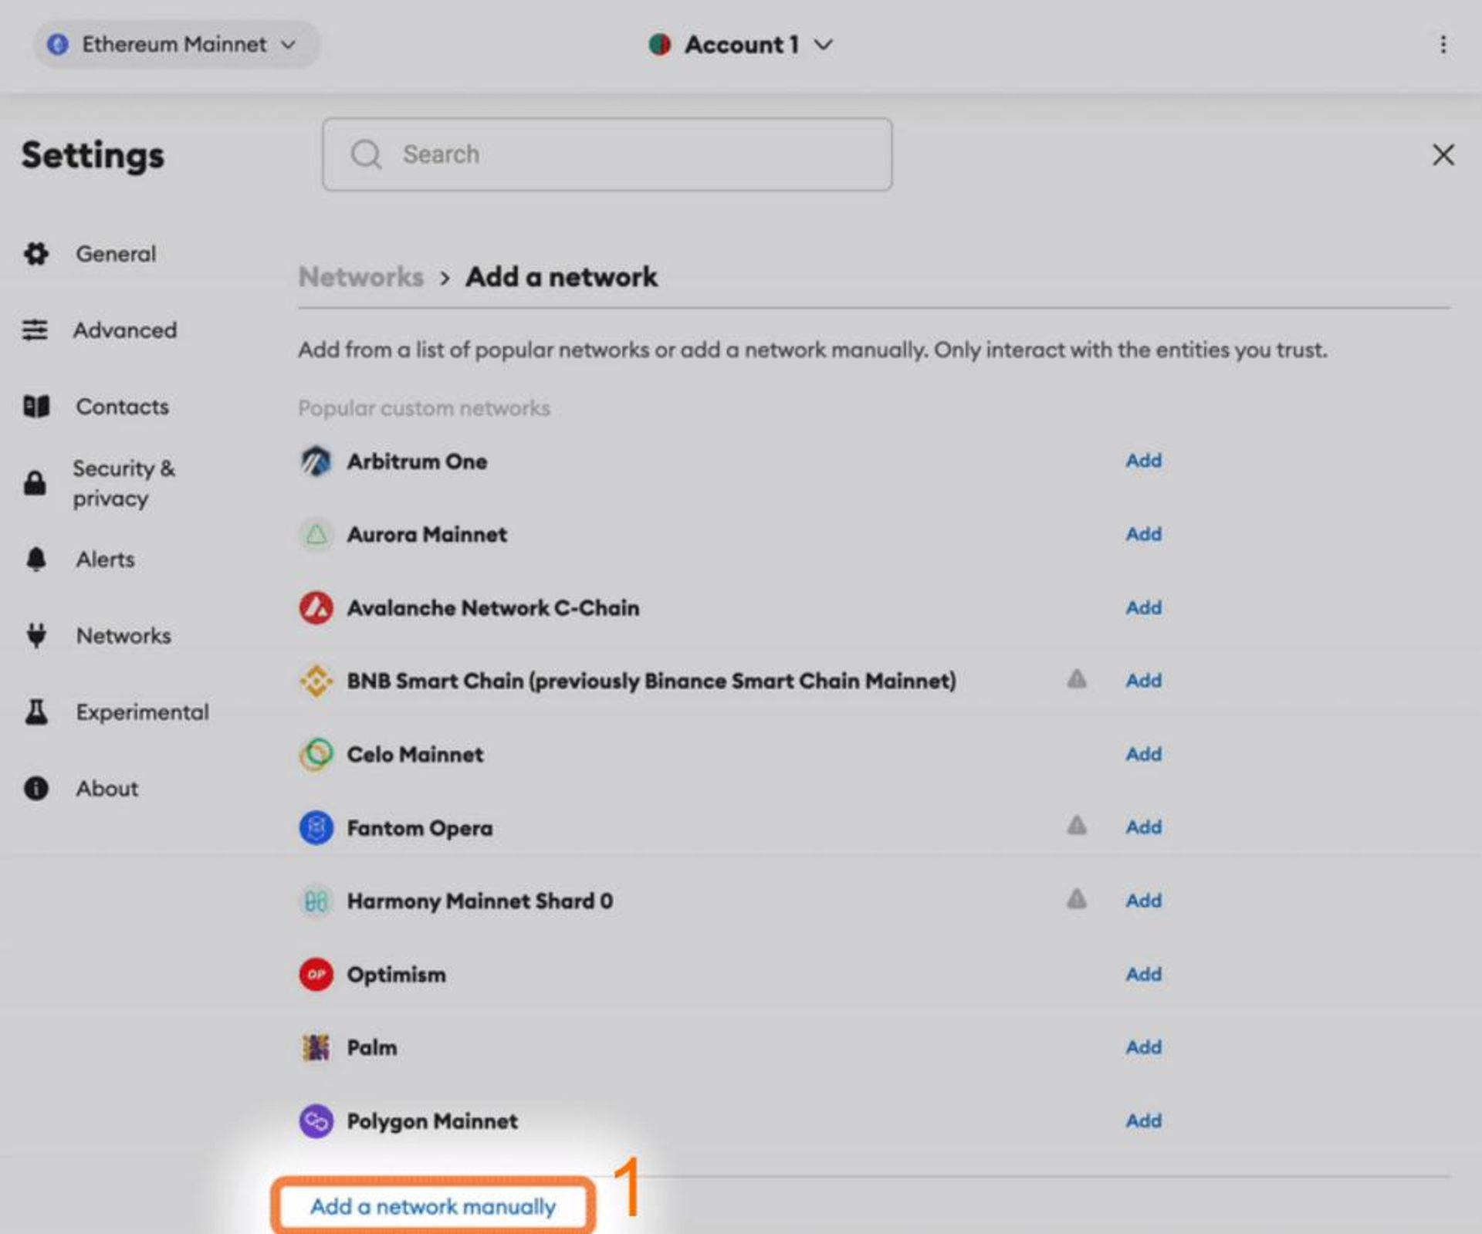
Task: Add Harmony Mainnet Shard 0
Action: pos(1143,901)
